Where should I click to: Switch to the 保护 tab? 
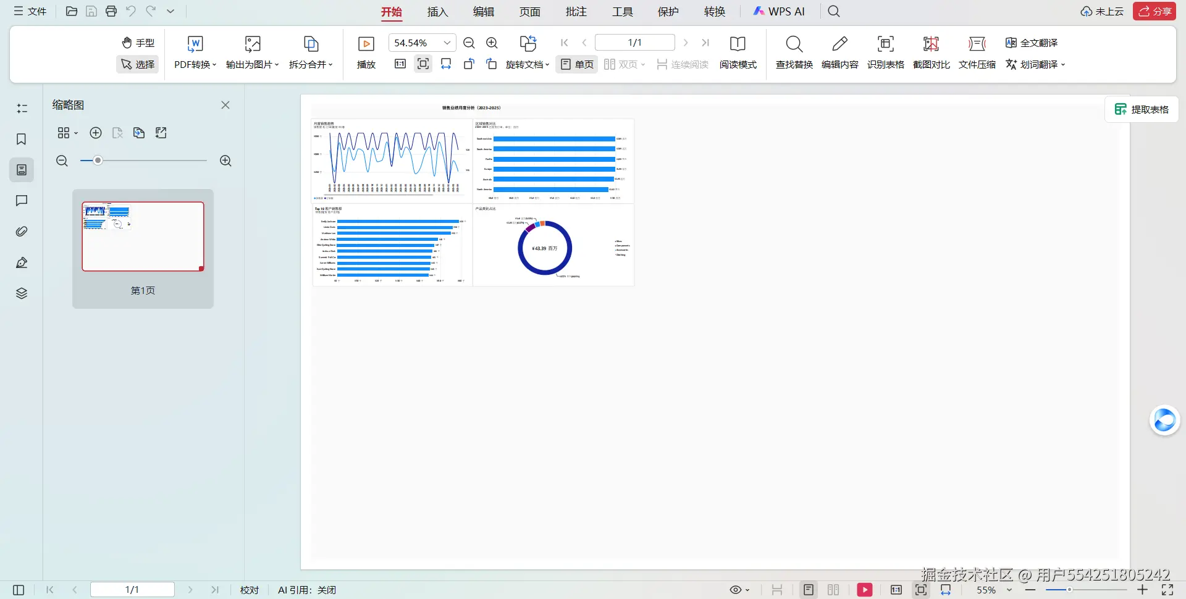pyautogui.click(x=668, y=12)
